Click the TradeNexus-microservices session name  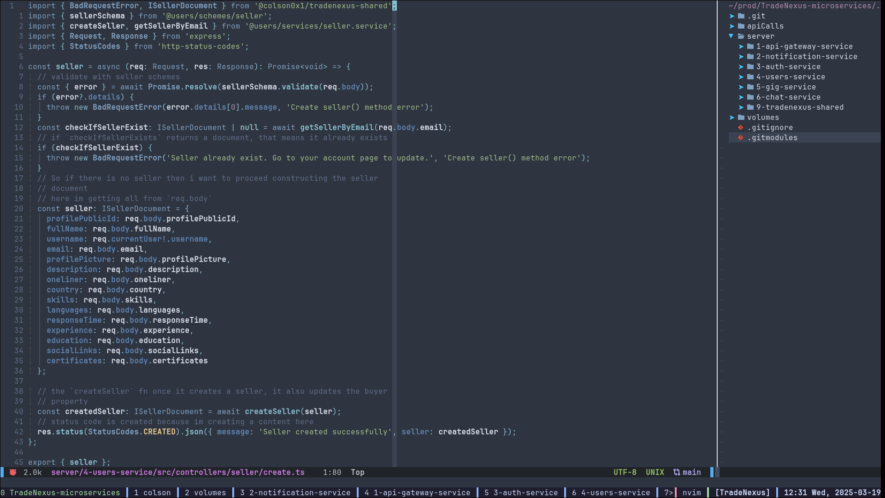pyautogui.click(x=65, y=492)
